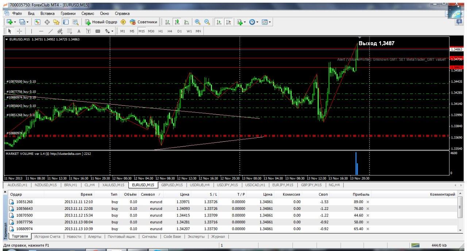
Task: Close the Terminal panel
Action: pyautogui.click(x=5, y=192)
